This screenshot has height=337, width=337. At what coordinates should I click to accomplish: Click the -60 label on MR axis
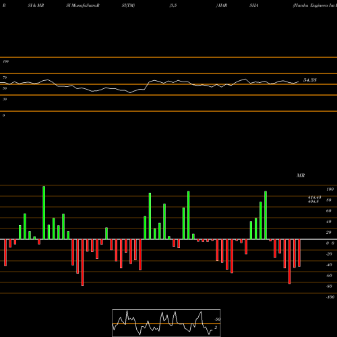point(329,276)
